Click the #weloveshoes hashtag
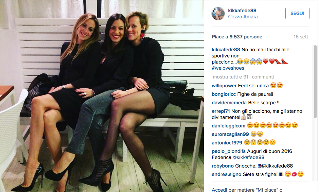This screenshot has height=192, width=318. 228,68
